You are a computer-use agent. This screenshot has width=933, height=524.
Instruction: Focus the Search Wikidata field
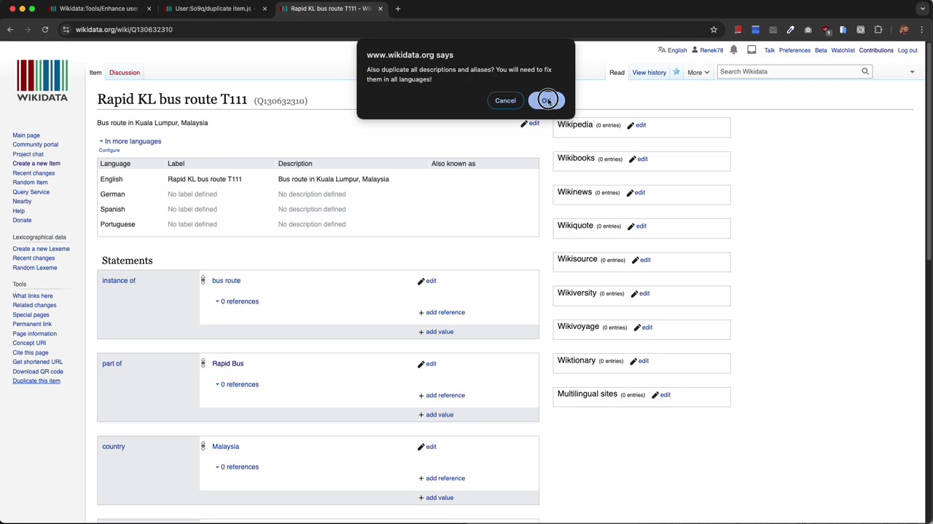click(x=789, y=71)
